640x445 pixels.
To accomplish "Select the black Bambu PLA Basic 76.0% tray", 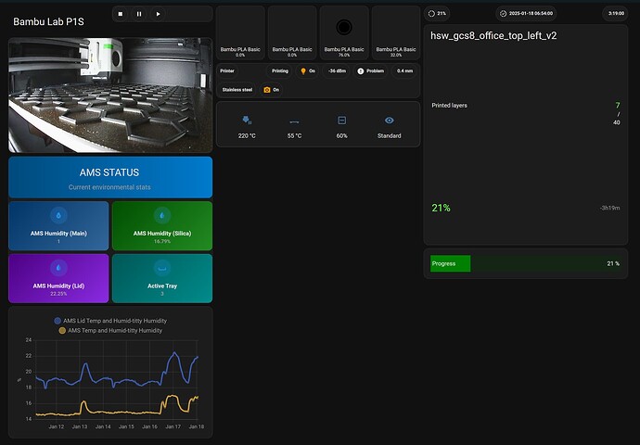I will coord(344,32).
